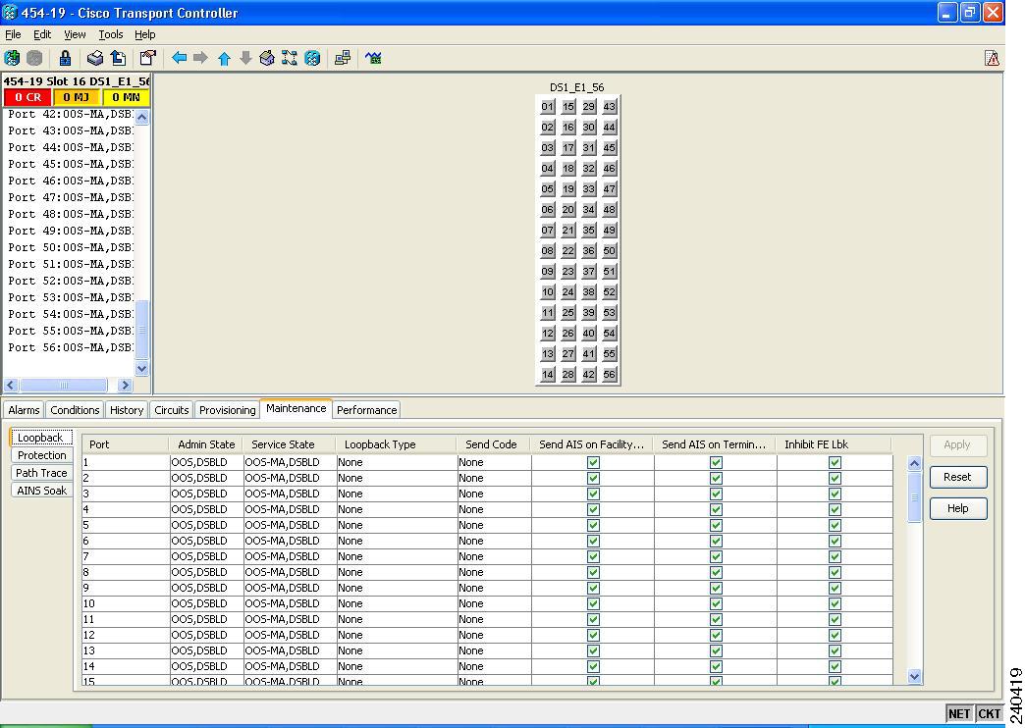Uncheck Send AIS on Terminal for port 3
Viewport: 1025px width, 728px height.
point(716,494)
